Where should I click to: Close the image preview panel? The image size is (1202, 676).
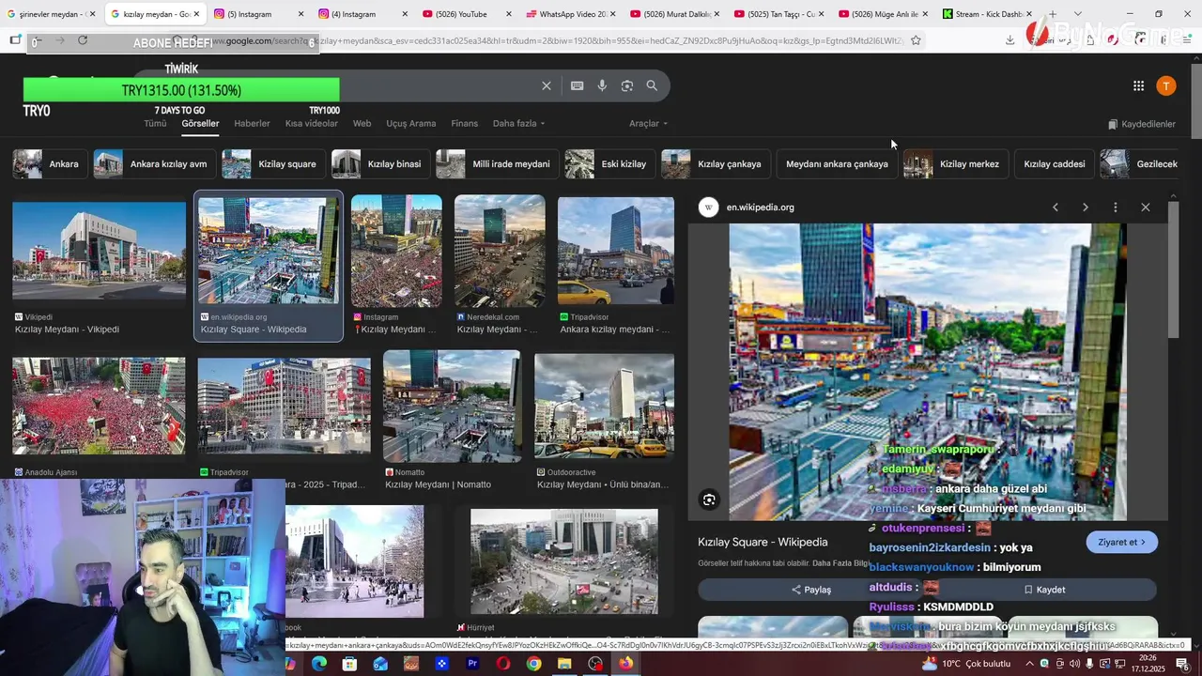coord(1146,207)
